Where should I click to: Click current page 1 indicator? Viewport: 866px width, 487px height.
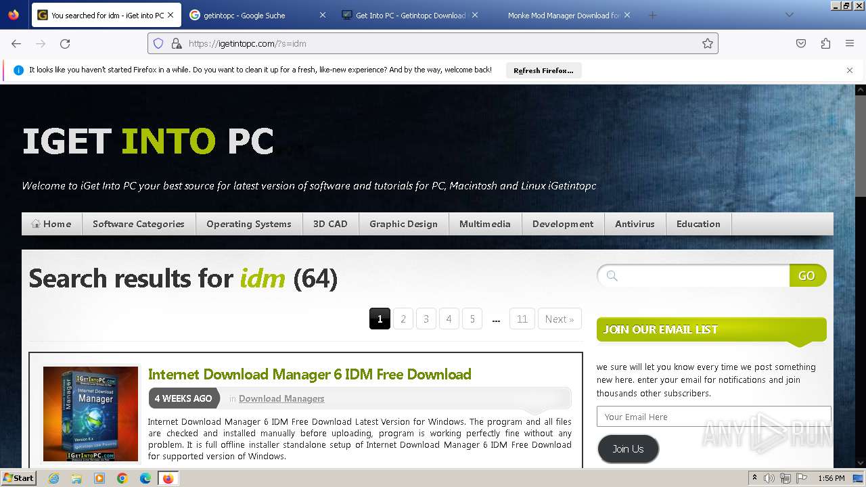click(380, 319)
